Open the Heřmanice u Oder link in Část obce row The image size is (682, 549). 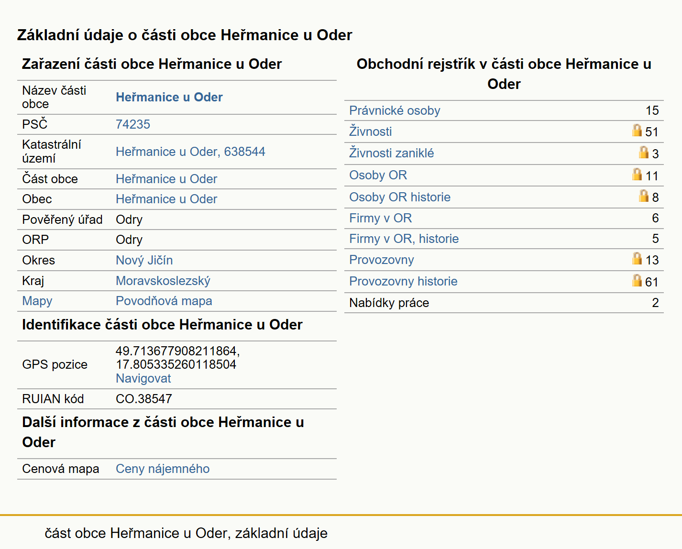pos(166,179)
